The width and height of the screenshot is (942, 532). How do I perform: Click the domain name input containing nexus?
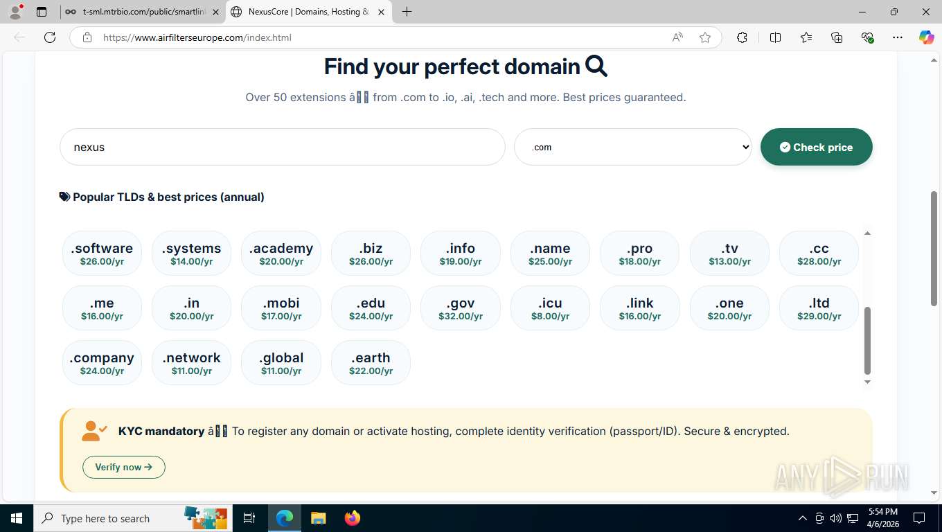pos(283,147)
